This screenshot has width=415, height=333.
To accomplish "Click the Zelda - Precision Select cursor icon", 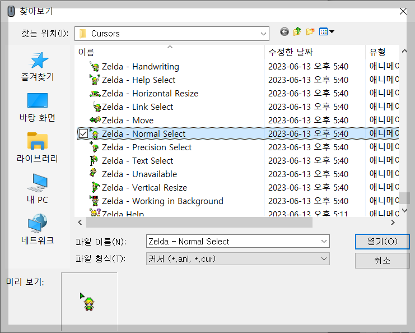I will 95,147.
